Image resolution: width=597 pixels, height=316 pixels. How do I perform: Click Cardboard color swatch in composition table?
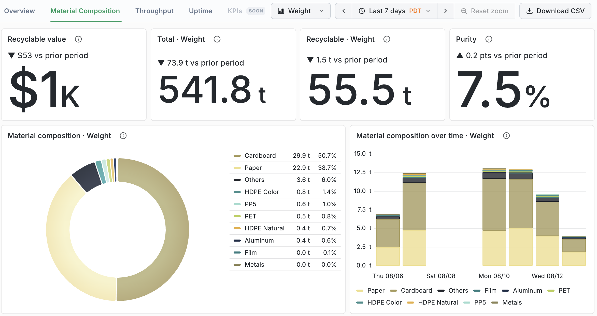[x=237, y=156]
